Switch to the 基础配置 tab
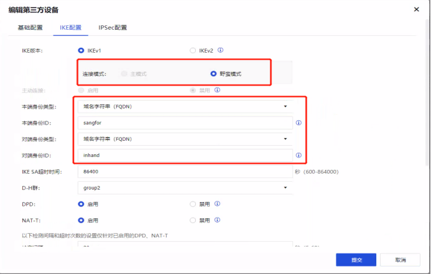 [x=30, y=28]
